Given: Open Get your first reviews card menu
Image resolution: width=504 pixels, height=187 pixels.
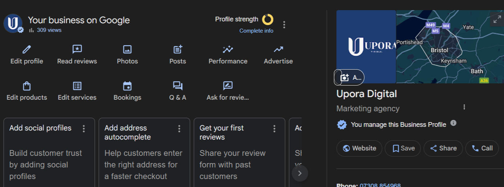Looking at the screenshot, I should tap(274, 129).
